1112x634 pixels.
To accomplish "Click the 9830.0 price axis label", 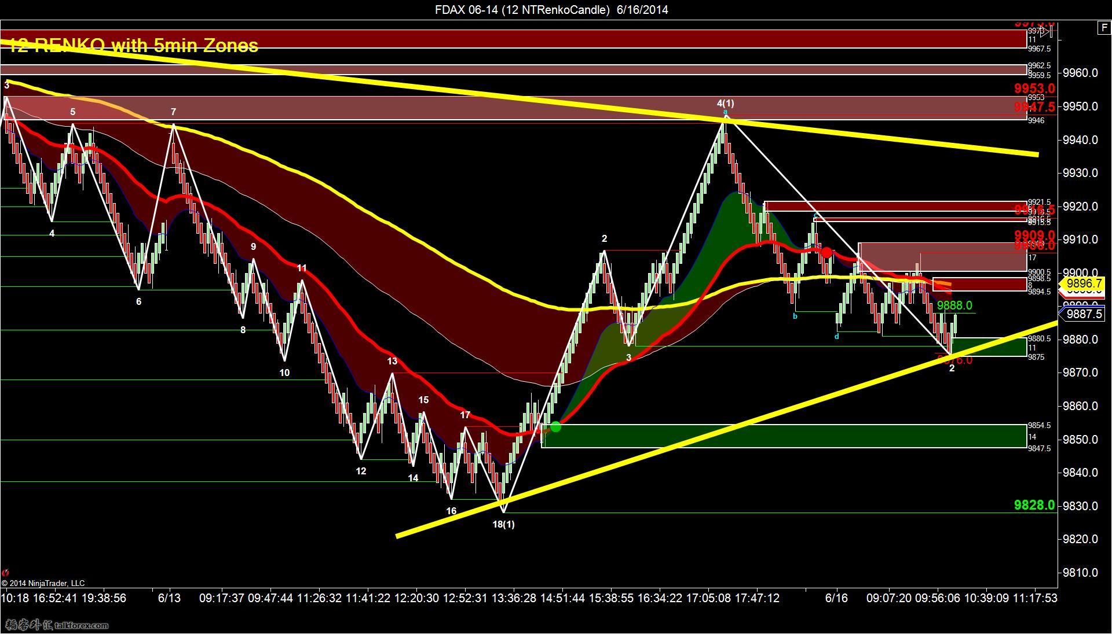I will coord(1081,506).
